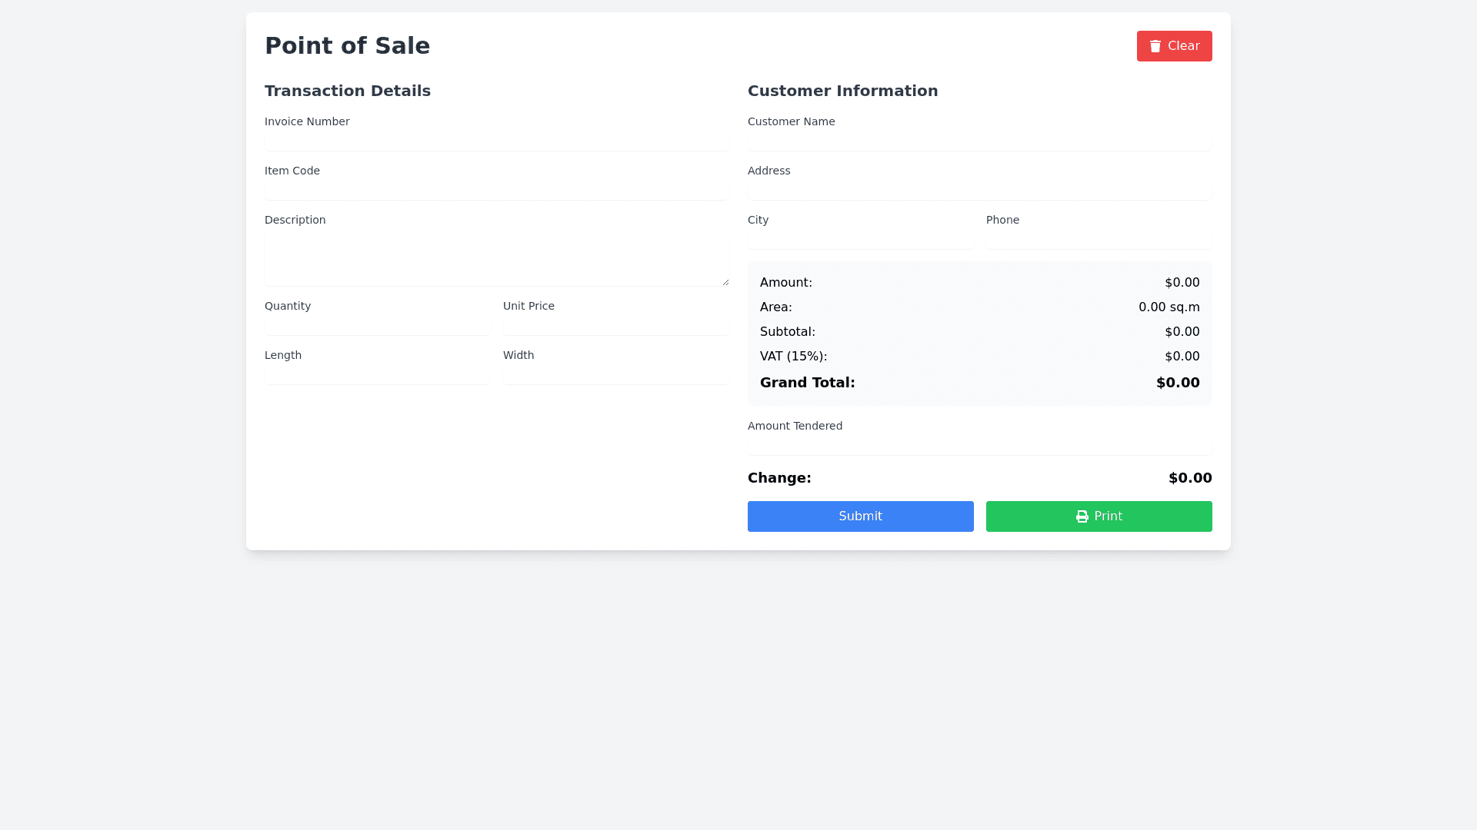
Task: Select the Quantity input field
Action: click(377, 326)
